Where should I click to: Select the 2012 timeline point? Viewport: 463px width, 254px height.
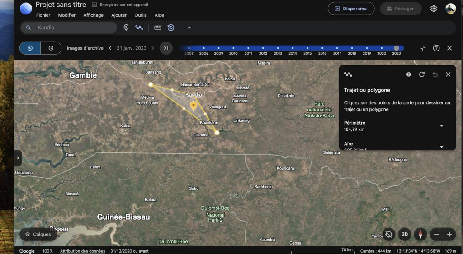click(263, 48)
